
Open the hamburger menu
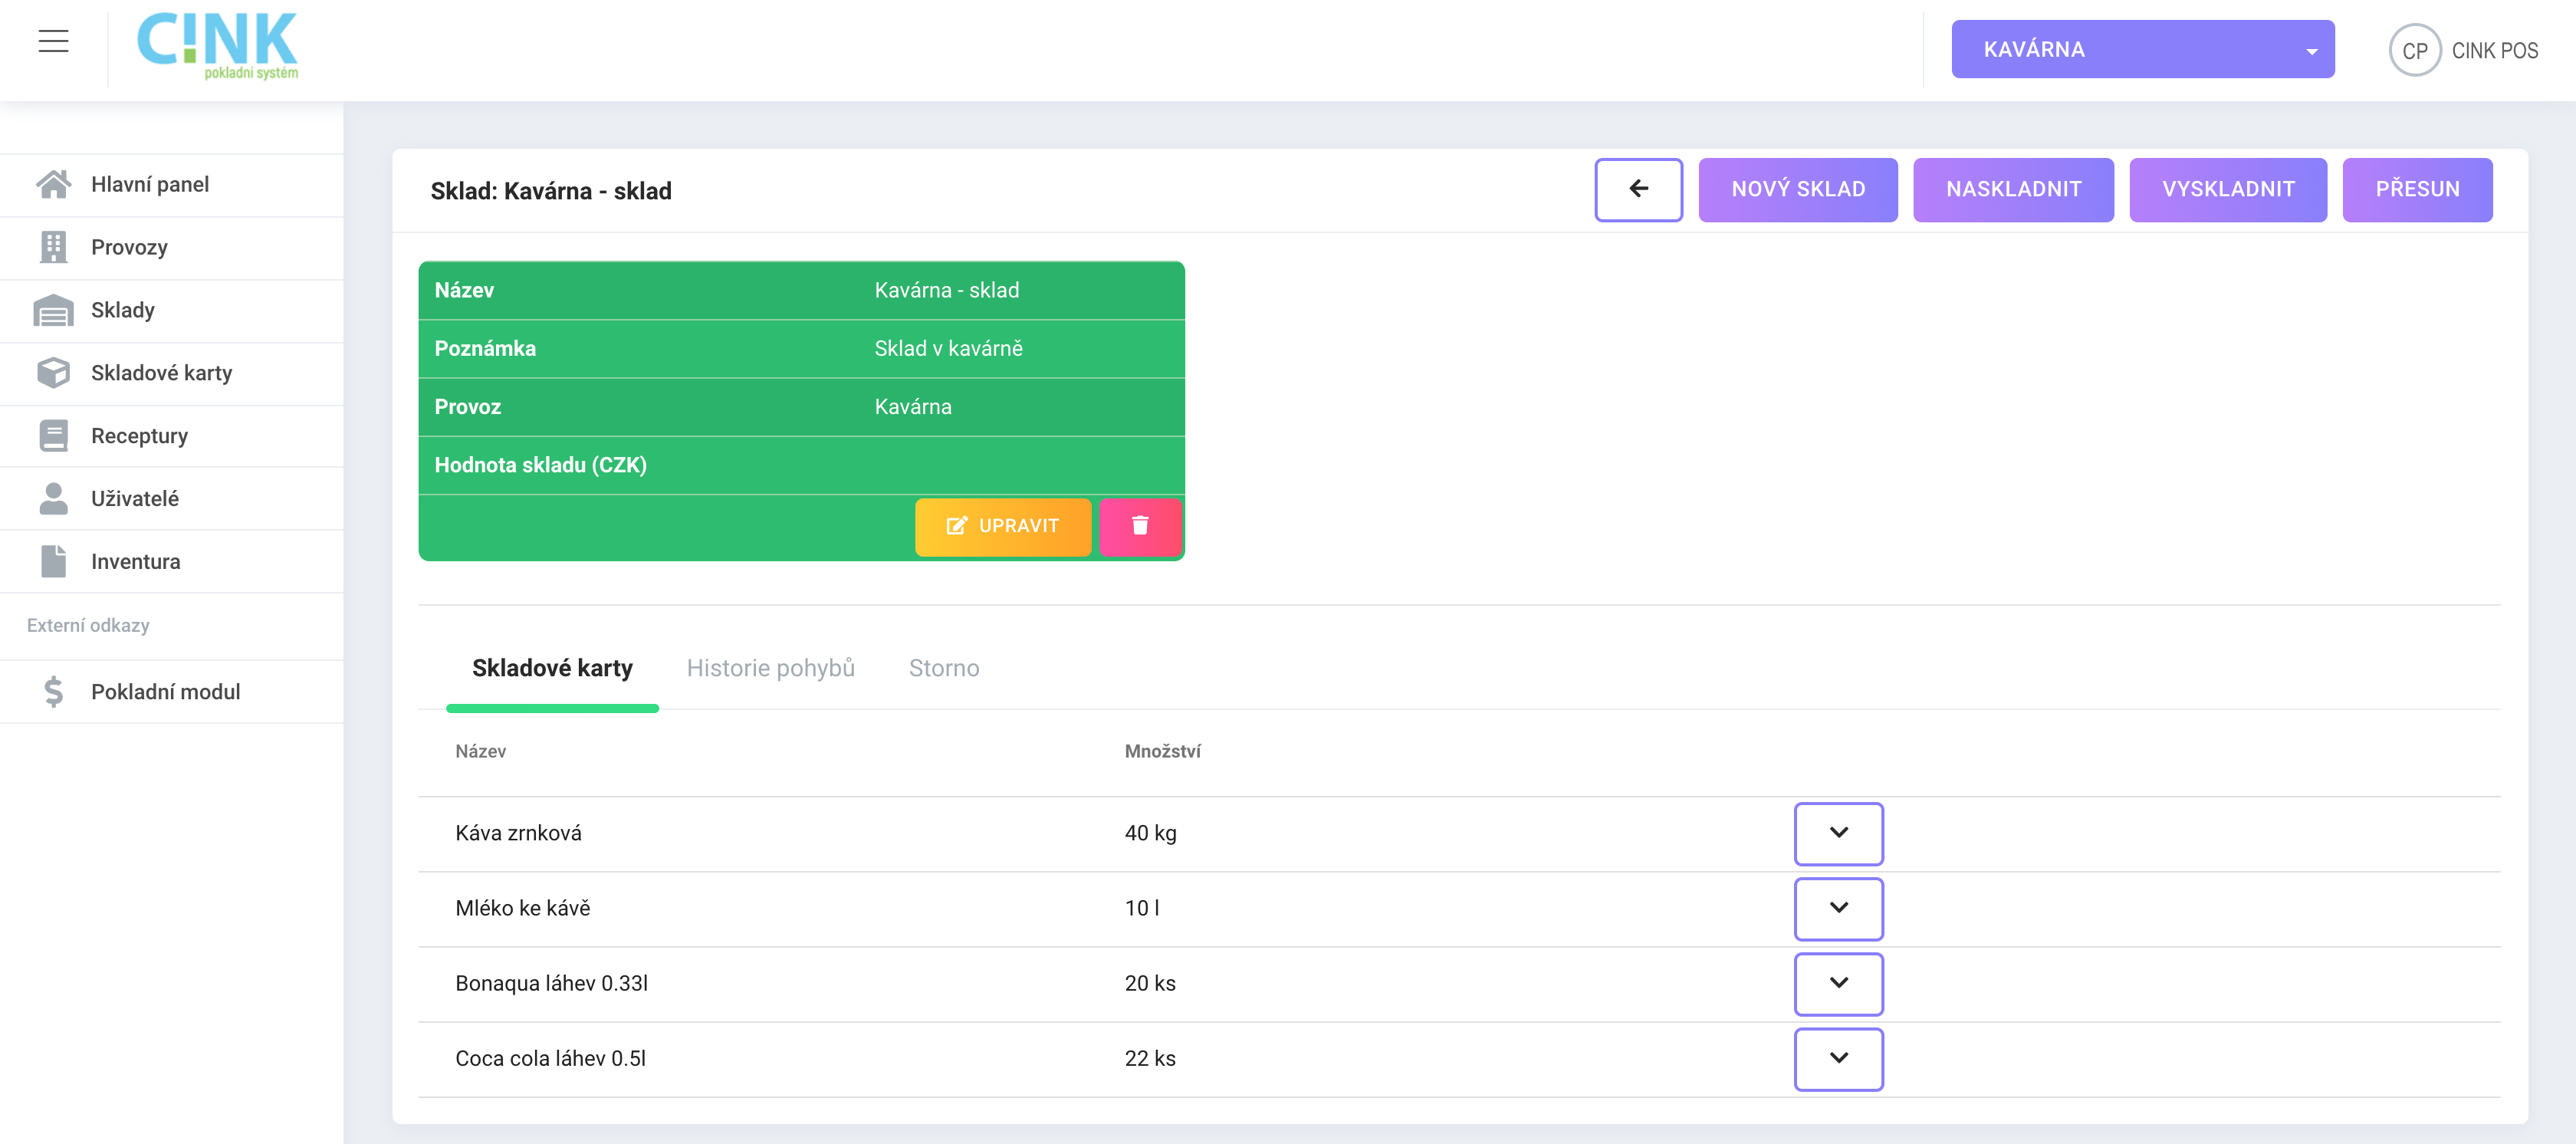click(53, 41)
